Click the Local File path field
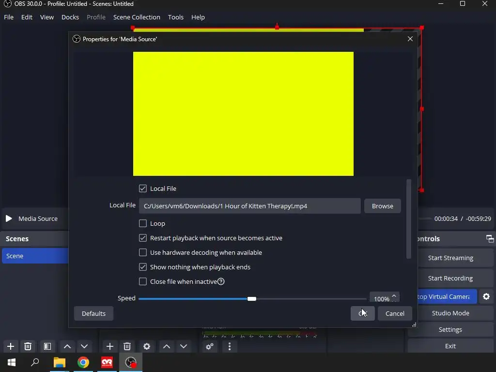Screen dimensions: 496x372 tap(249, 206)
